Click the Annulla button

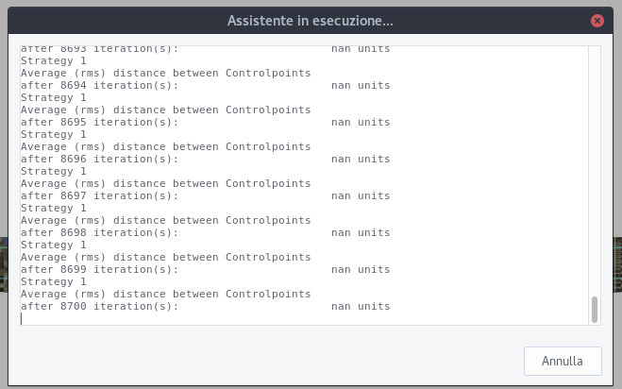(563, 361)
